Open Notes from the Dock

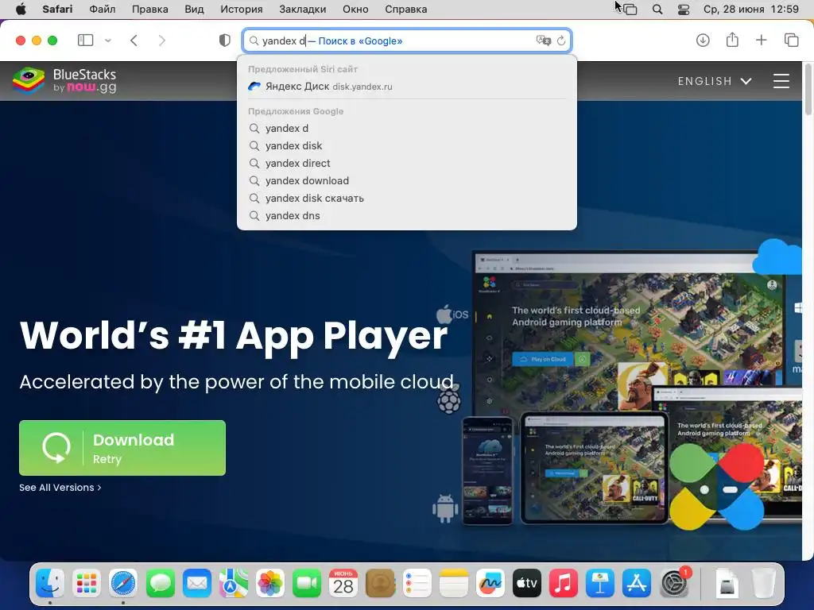(x=454, y=584)
